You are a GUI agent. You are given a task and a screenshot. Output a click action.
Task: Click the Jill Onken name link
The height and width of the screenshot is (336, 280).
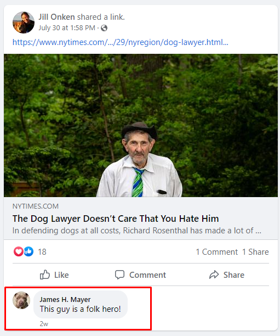tap(56, 17)
